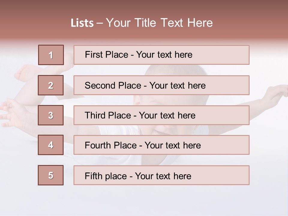The image size is (288, 216).
Task: Click the bold word Lists in title
Action: click(x=82, y=23)
